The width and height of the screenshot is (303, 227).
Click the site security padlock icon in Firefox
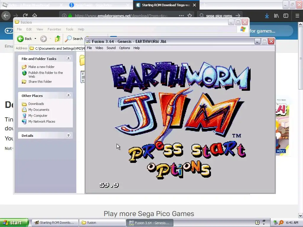tap(70, 16)
